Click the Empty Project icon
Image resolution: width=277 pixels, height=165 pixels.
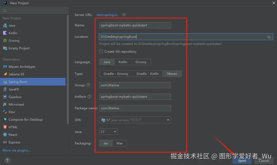(x=5, y=48)
